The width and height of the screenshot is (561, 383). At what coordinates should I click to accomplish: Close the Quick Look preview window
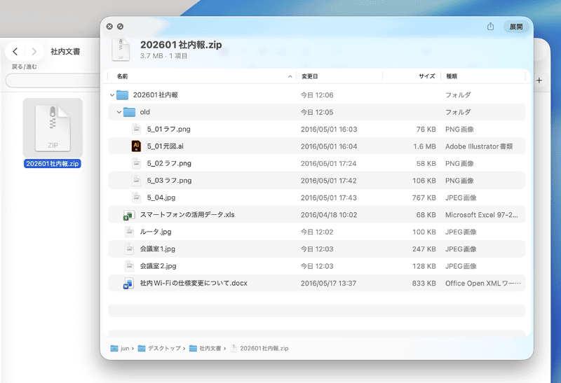coord(109,27)
